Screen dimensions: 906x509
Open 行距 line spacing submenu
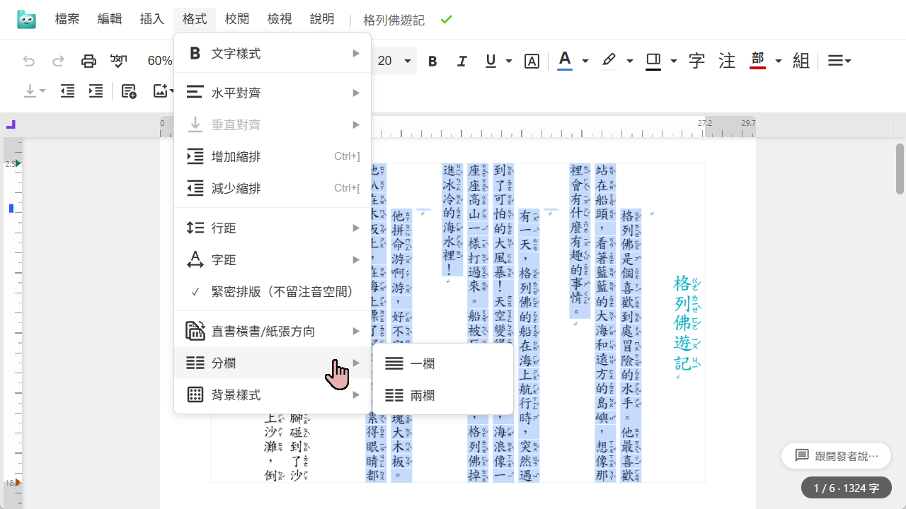(x=273, y=228)
